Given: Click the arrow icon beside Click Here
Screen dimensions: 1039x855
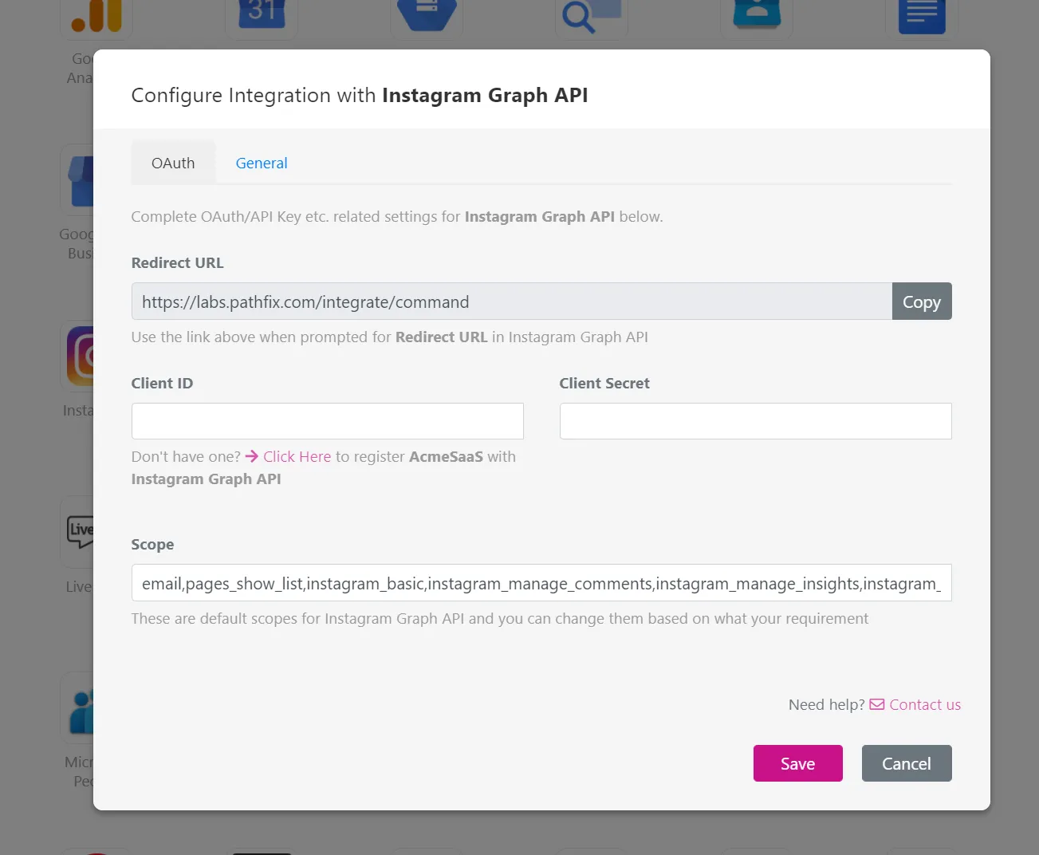Looking at the screenshot, I should (x=252, y=456).
